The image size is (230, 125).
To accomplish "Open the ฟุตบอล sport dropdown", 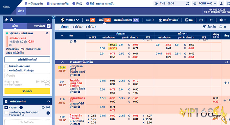I will 70,20.
